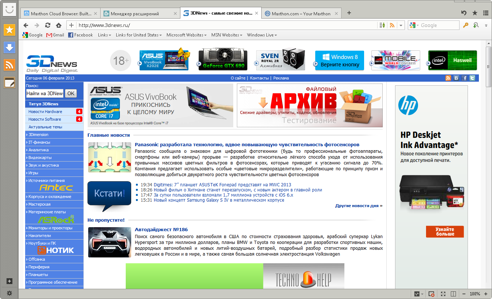
Task: Go to the home page
Action: [x=58, y=25]
